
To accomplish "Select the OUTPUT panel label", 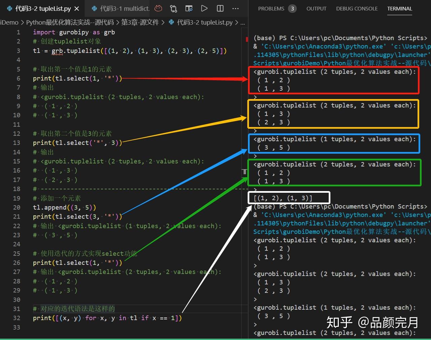I will 316,8.
